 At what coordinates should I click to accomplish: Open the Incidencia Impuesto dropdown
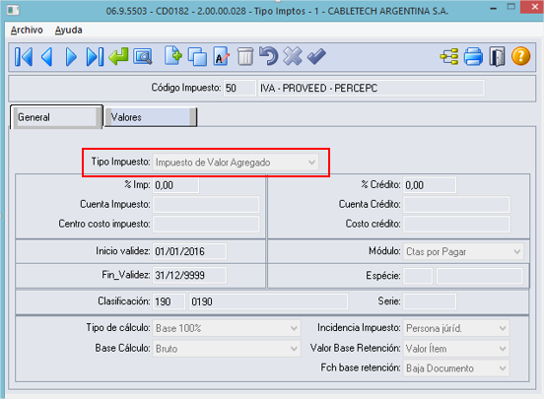503,328
